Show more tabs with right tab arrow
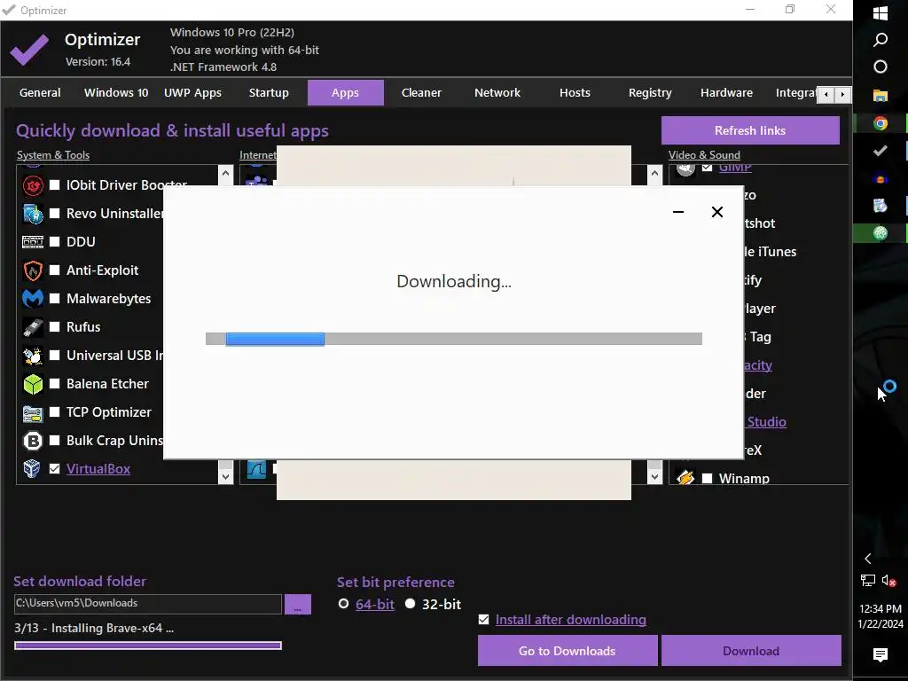 point(842,94)
